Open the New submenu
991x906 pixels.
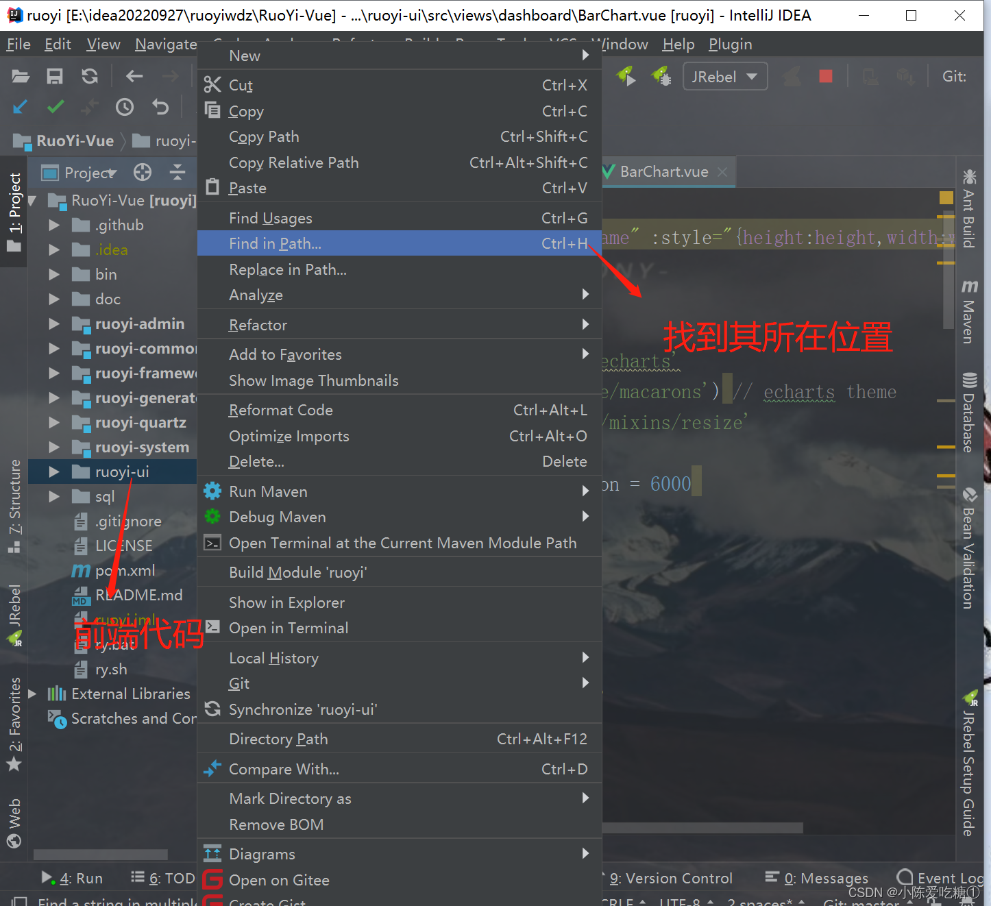tap(400, 56)
